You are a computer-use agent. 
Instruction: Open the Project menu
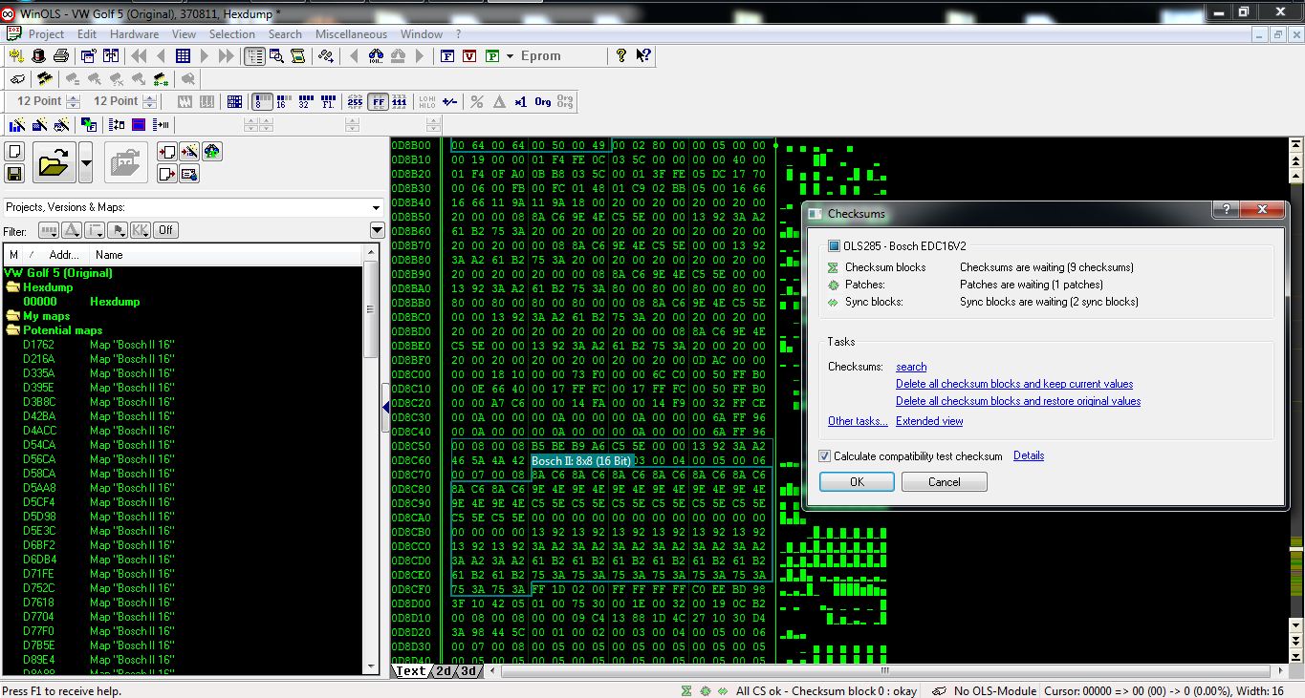tap(46, 34)
